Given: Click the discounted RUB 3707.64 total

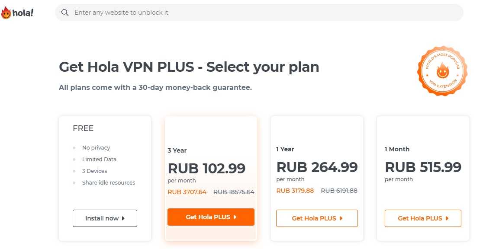Looking at the screenshot, I should (x=187, y=192).
